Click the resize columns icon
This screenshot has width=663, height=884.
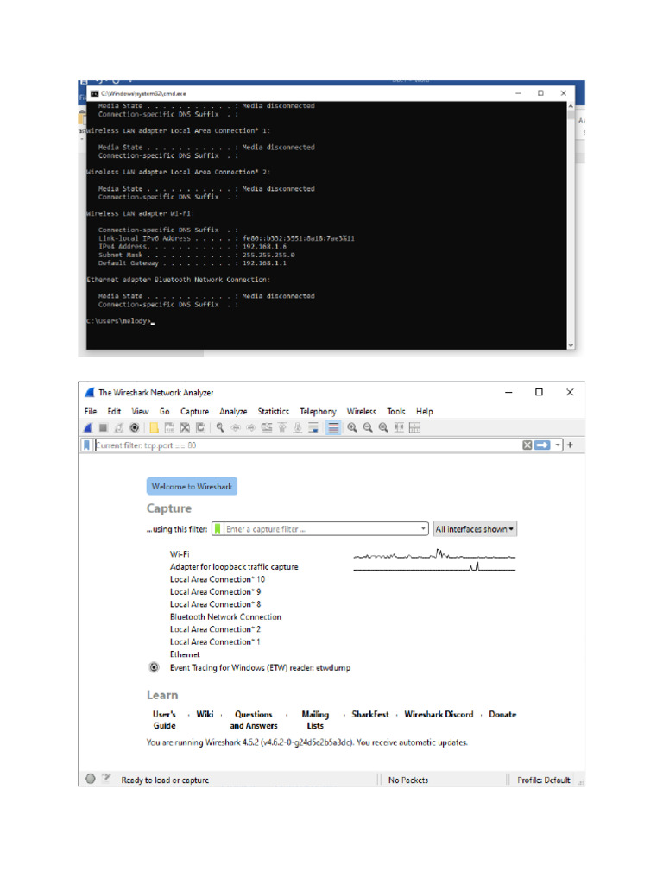point(399,428)
